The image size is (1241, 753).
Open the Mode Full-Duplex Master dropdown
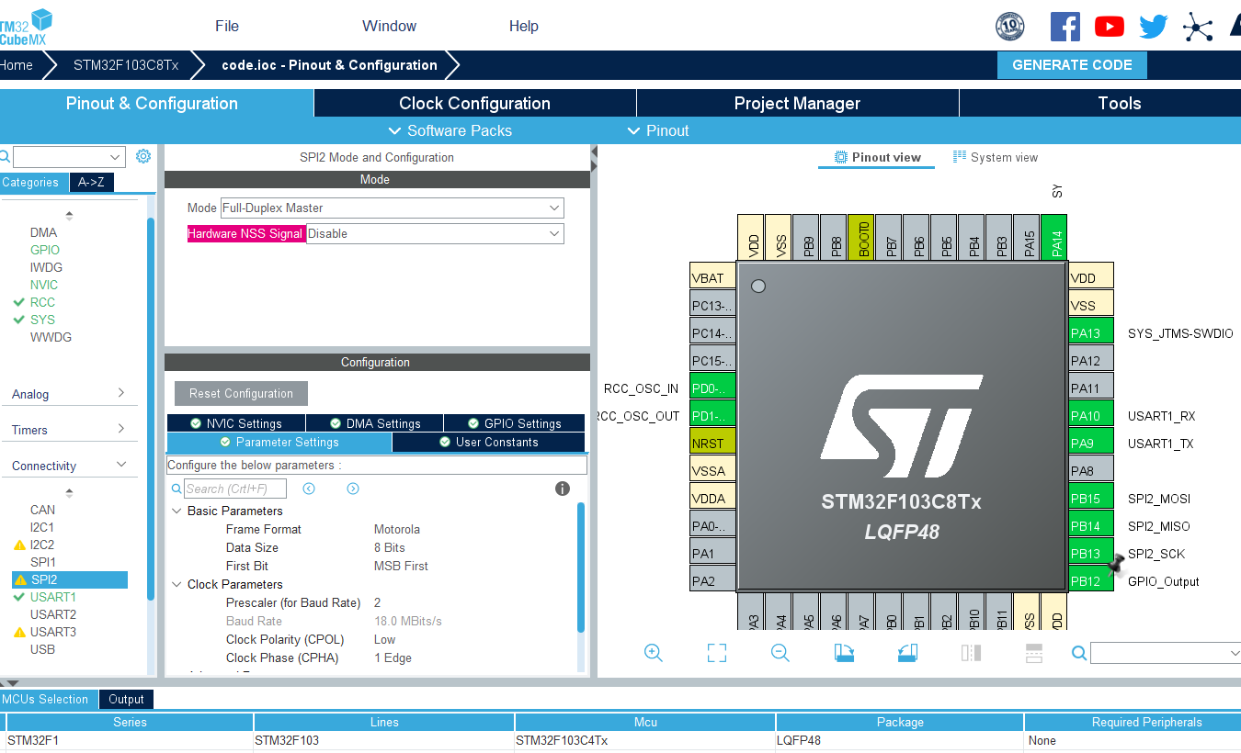tap(392, 208)
